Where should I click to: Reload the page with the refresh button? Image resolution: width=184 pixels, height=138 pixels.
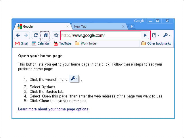tap(36, 35)
